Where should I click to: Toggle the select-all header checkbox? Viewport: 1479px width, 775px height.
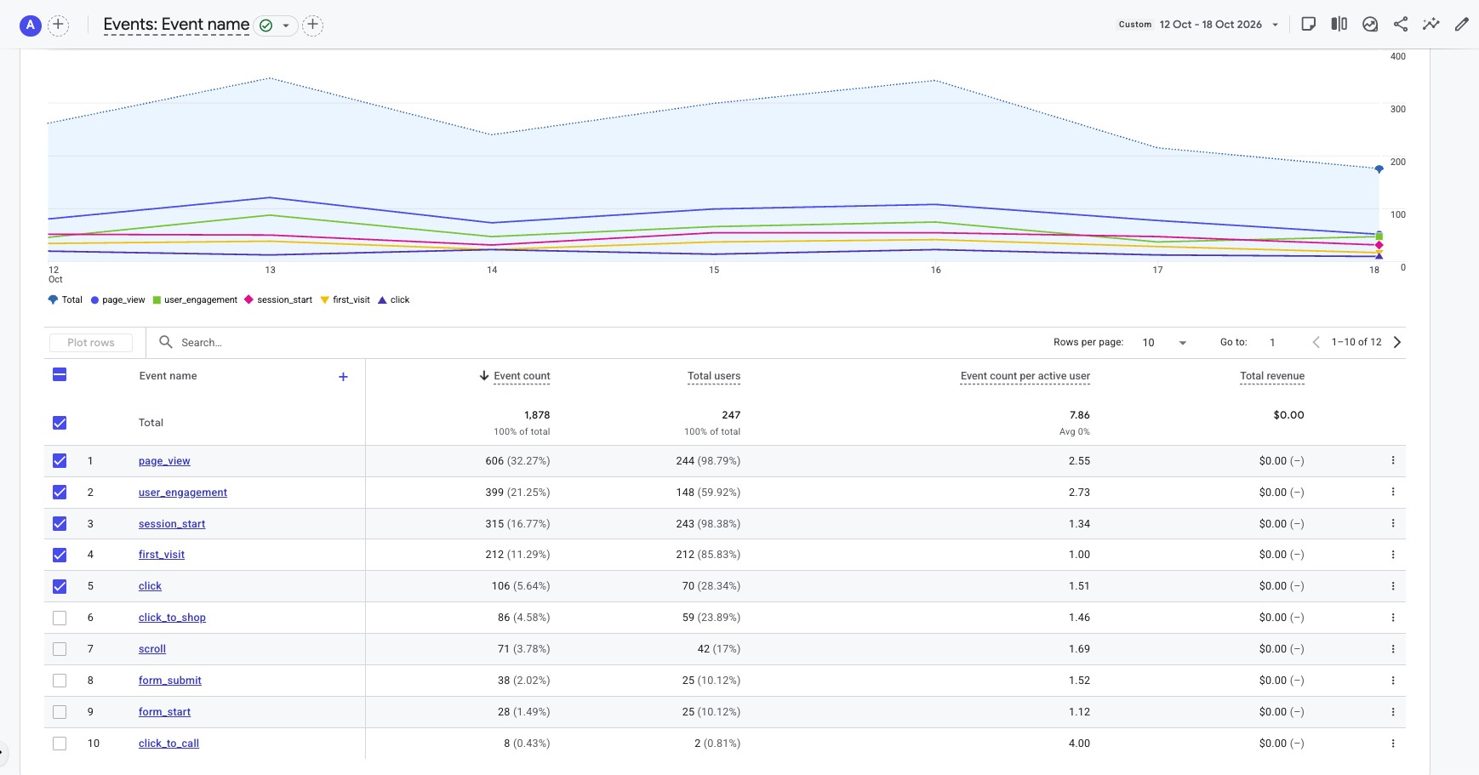(x=60, y=374)
